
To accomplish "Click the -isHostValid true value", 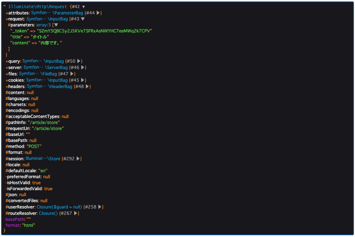I will (36, 183).
